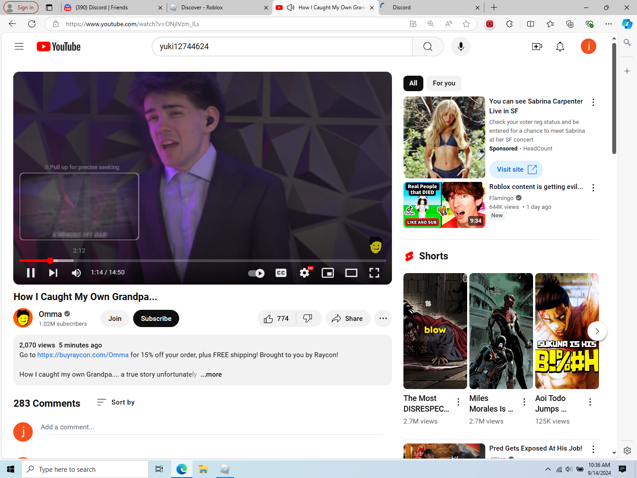The height and width of the screenshot is (478, 637).
Task: Select the For you filter chip
Action: point(444,83)
